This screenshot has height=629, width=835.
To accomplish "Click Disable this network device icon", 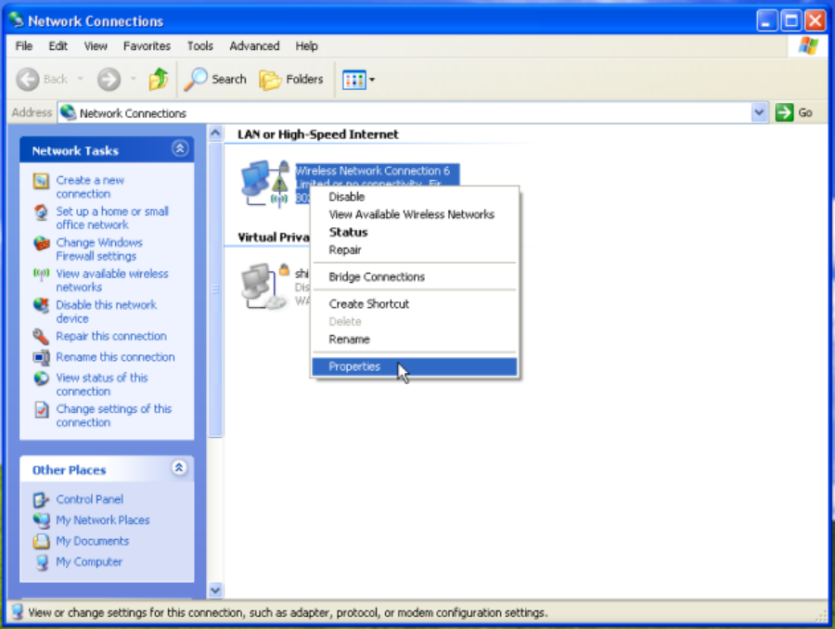I will (x=41, y=305).
